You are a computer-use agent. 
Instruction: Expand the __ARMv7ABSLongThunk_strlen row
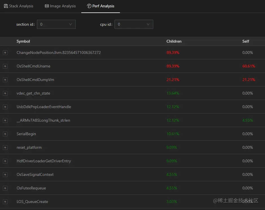tap(5, 120)
